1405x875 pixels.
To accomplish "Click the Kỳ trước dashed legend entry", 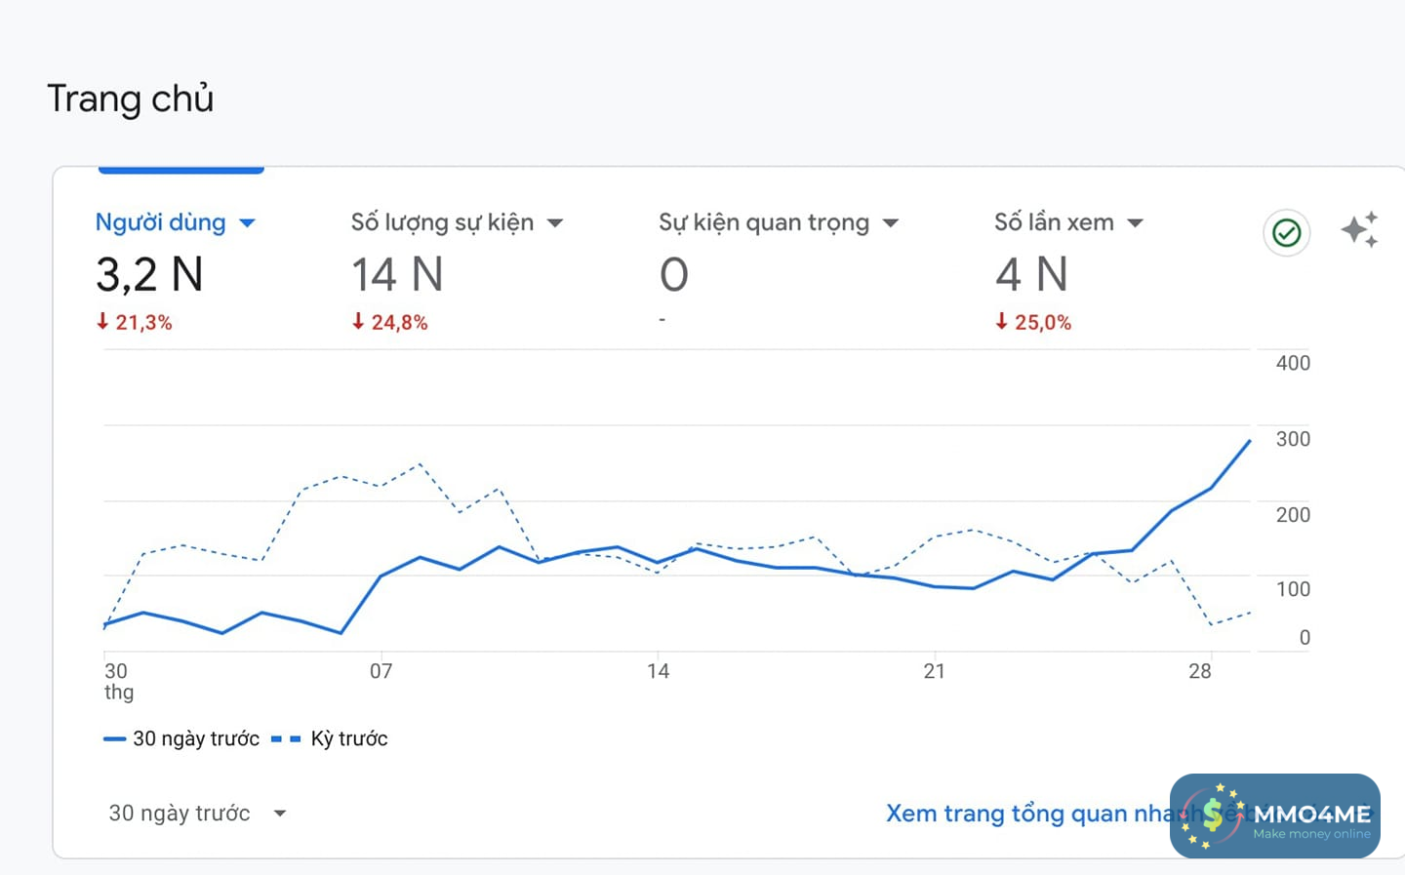I will [x=330, y=739].
